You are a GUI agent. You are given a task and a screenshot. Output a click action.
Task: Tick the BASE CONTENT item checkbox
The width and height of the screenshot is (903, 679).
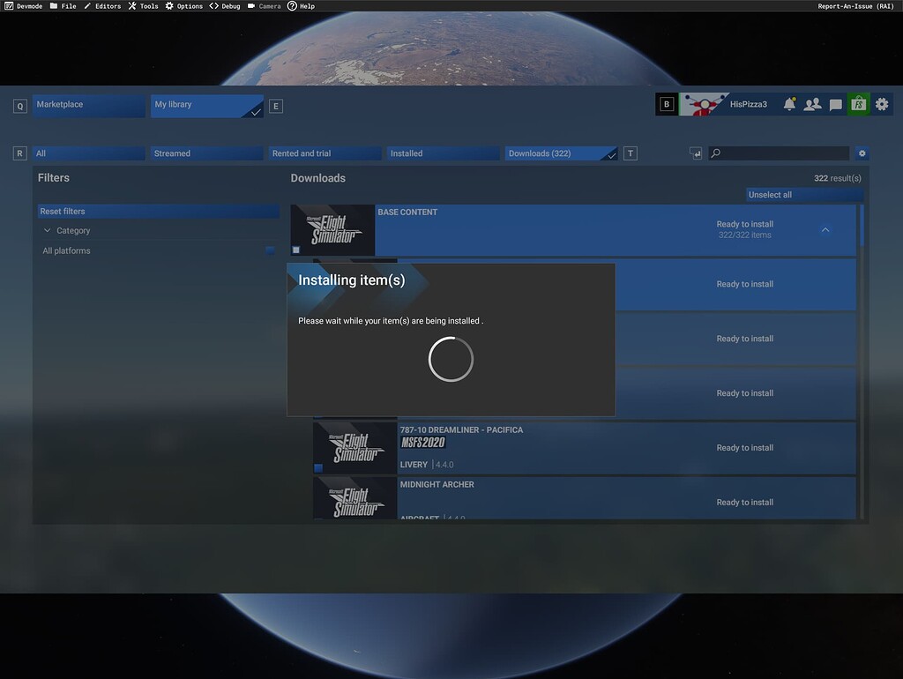295,250
